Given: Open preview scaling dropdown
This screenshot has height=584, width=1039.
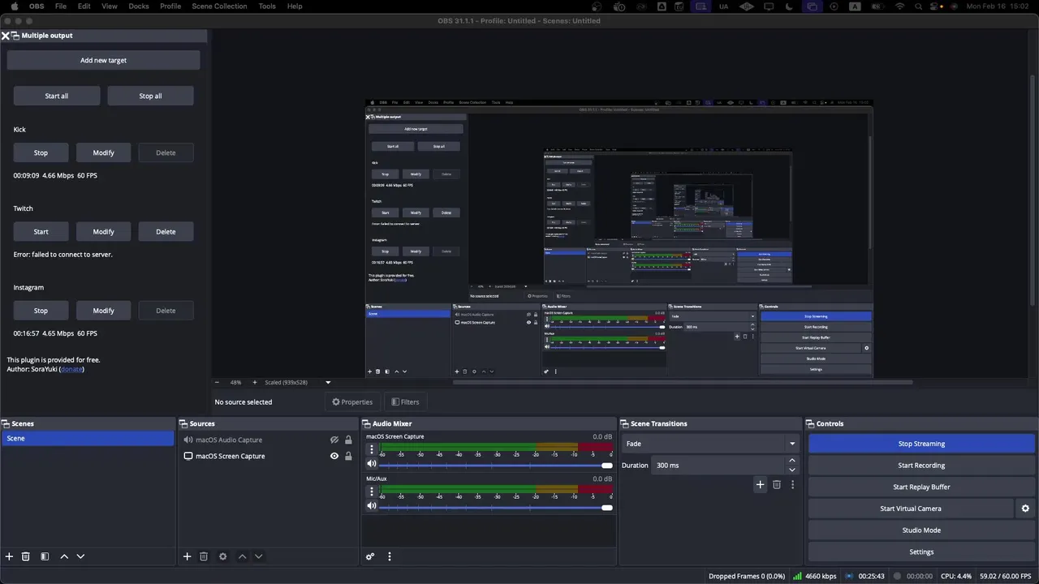Looking at the screenshot, I should click(x=328, y=382).
